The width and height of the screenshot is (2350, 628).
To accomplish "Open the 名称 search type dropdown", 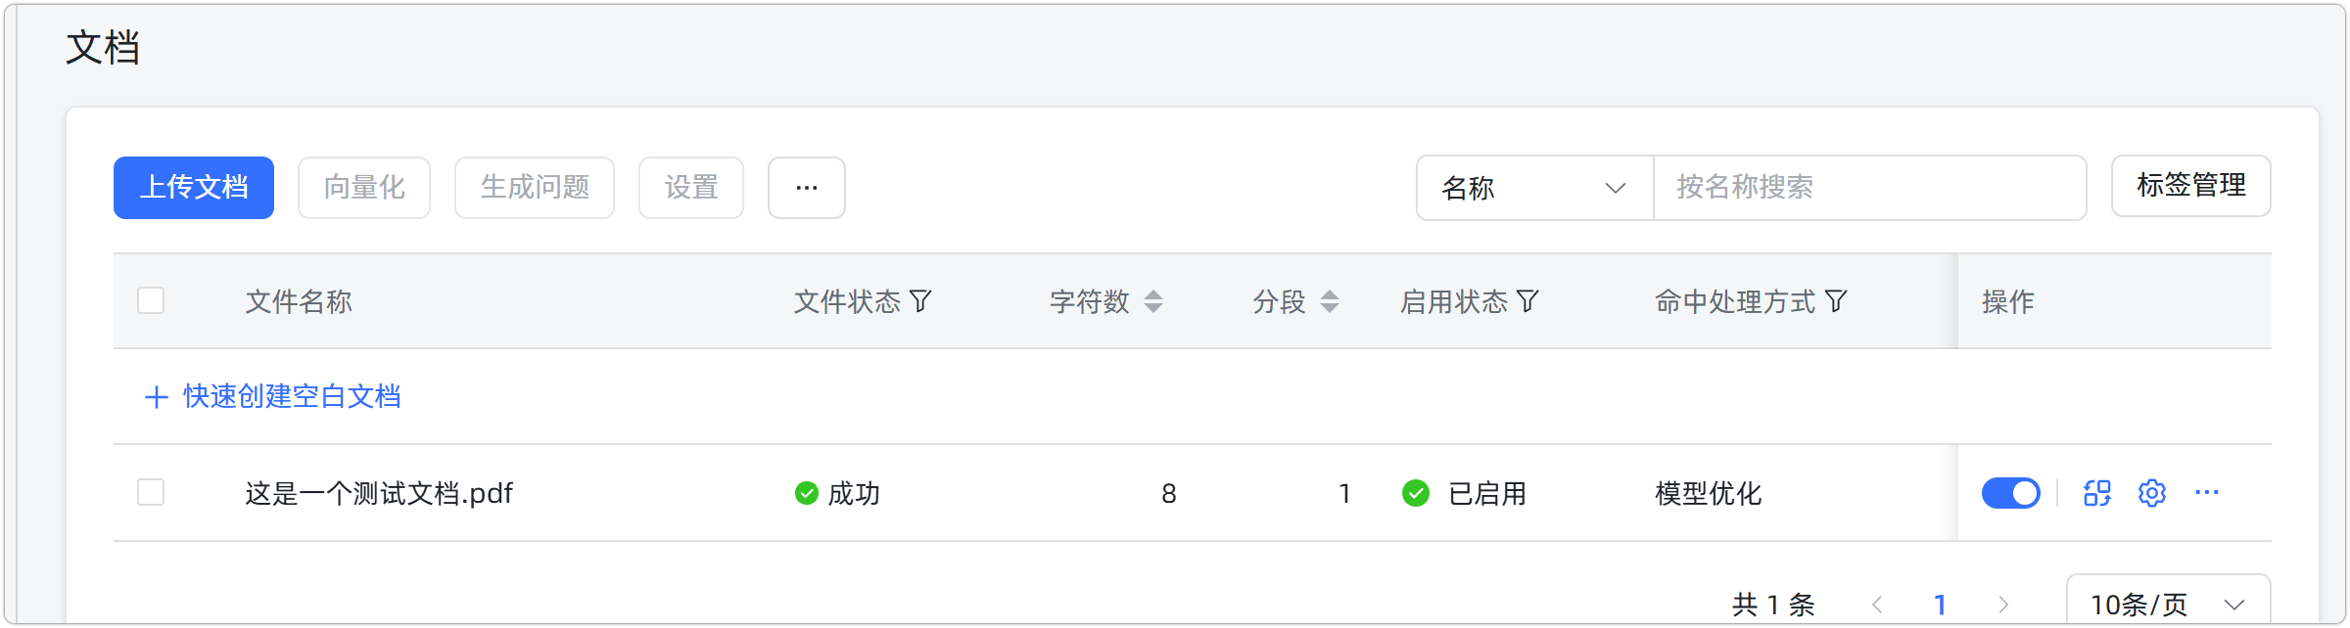I will pyautogui.click(x=1533, y=188).
